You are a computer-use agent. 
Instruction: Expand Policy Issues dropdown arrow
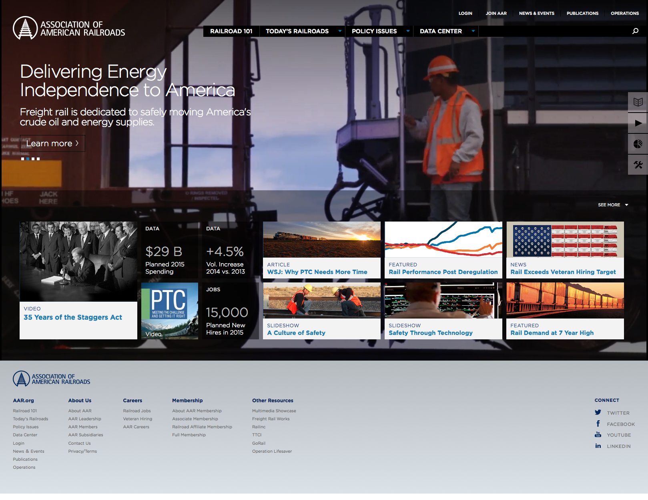(x=408, y=31)
